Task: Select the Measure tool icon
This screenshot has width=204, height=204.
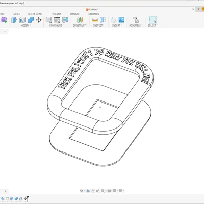Action: coord(95,20)
